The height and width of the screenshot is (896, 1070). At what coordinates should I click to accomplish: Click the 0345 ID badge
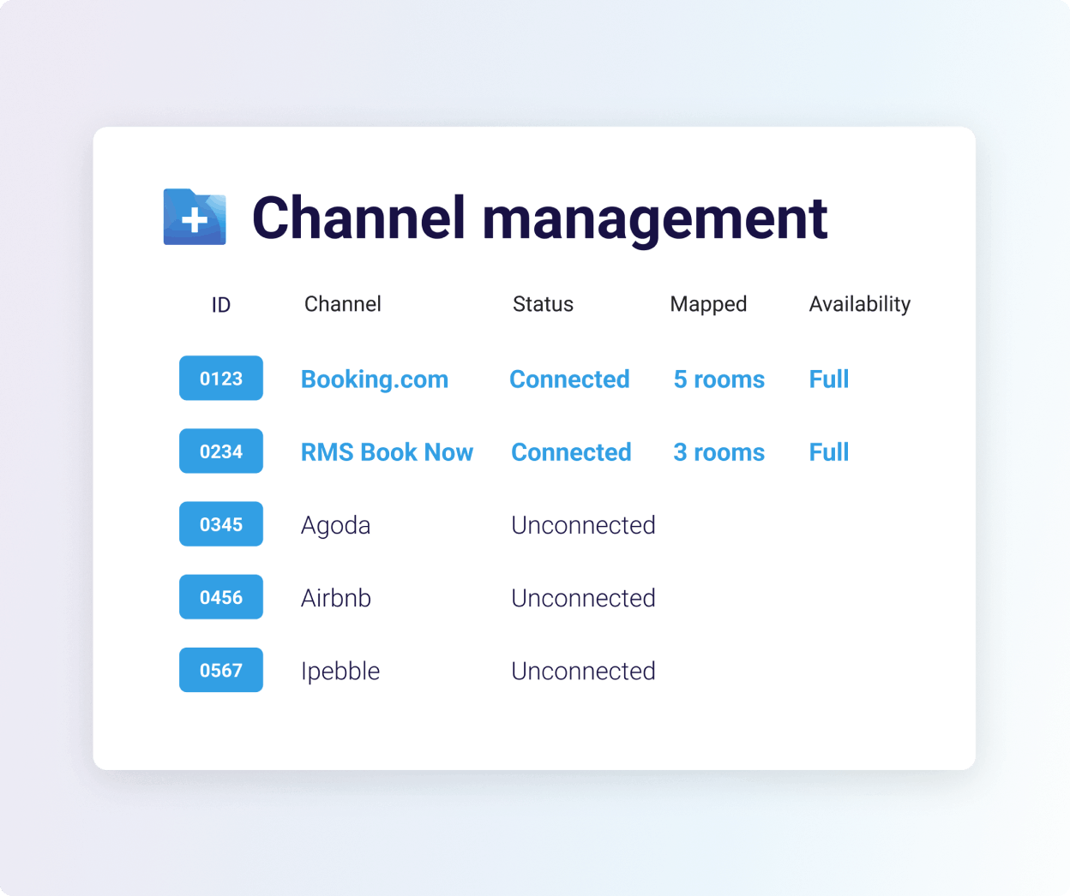221,523
